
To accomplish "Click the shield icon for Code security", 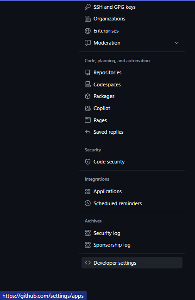I will point(88,162).
